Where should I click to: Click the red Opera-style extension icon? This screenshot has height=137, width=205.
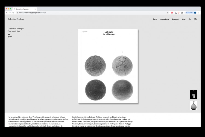(x=178, y=13)
